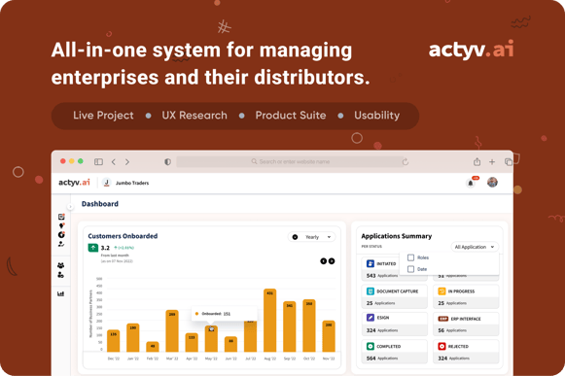Screen dimensions: 565x376
Task: Click the Aug '23 tallest chart bar
Action: click(270, 321)
